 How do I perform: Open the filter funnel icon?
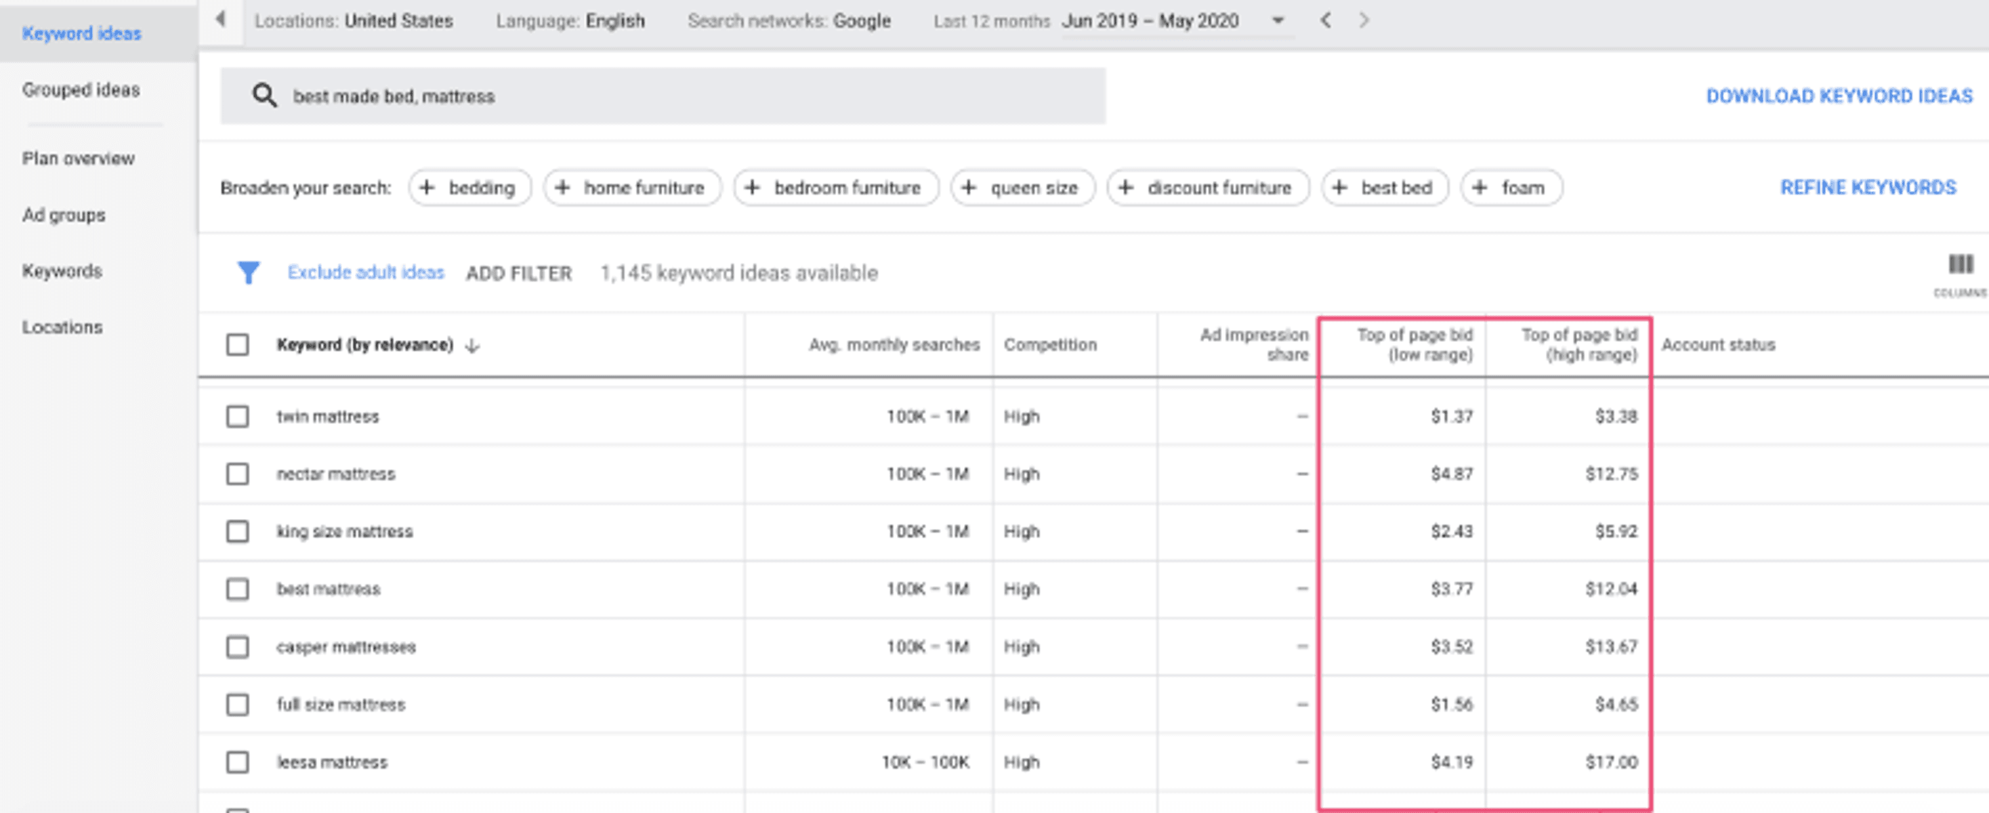point(248,272)
